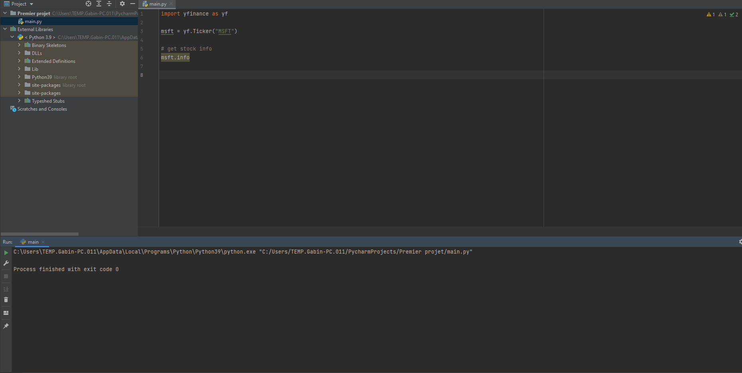The width and height of the screenshot is (742, 373).
Task: Click the Restore Layout icon in Run panel
Action: [x=6, y=313]
